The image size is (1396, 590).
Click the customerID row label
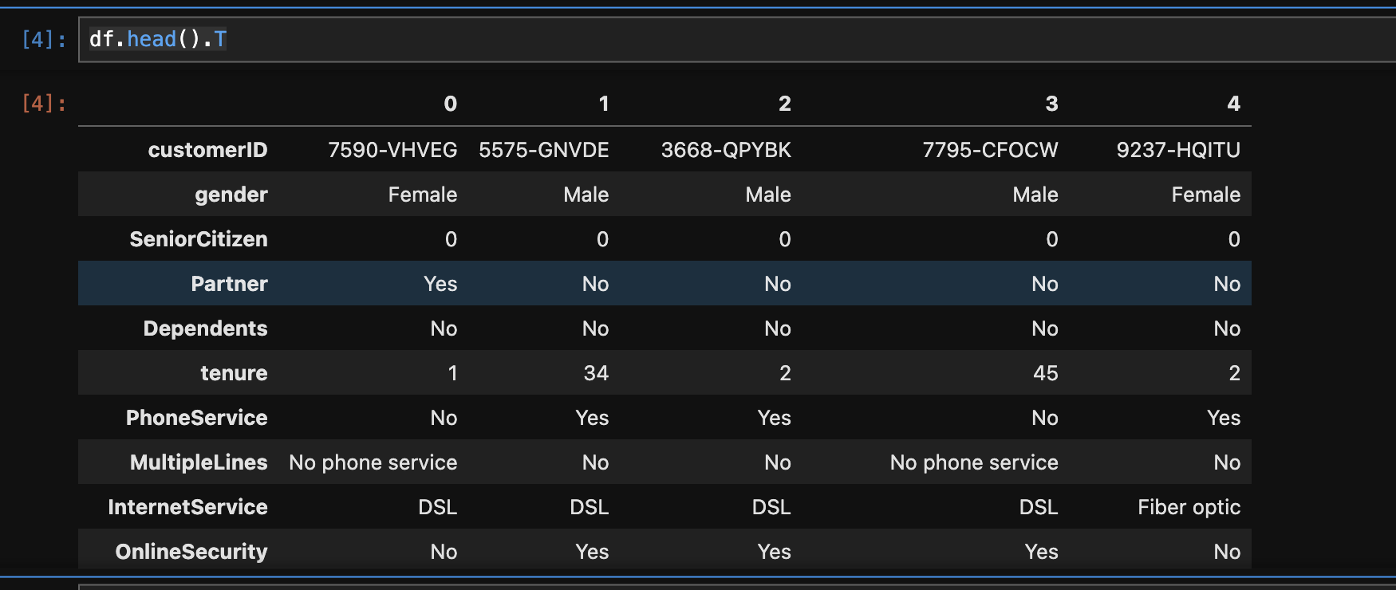click(207, 150)
